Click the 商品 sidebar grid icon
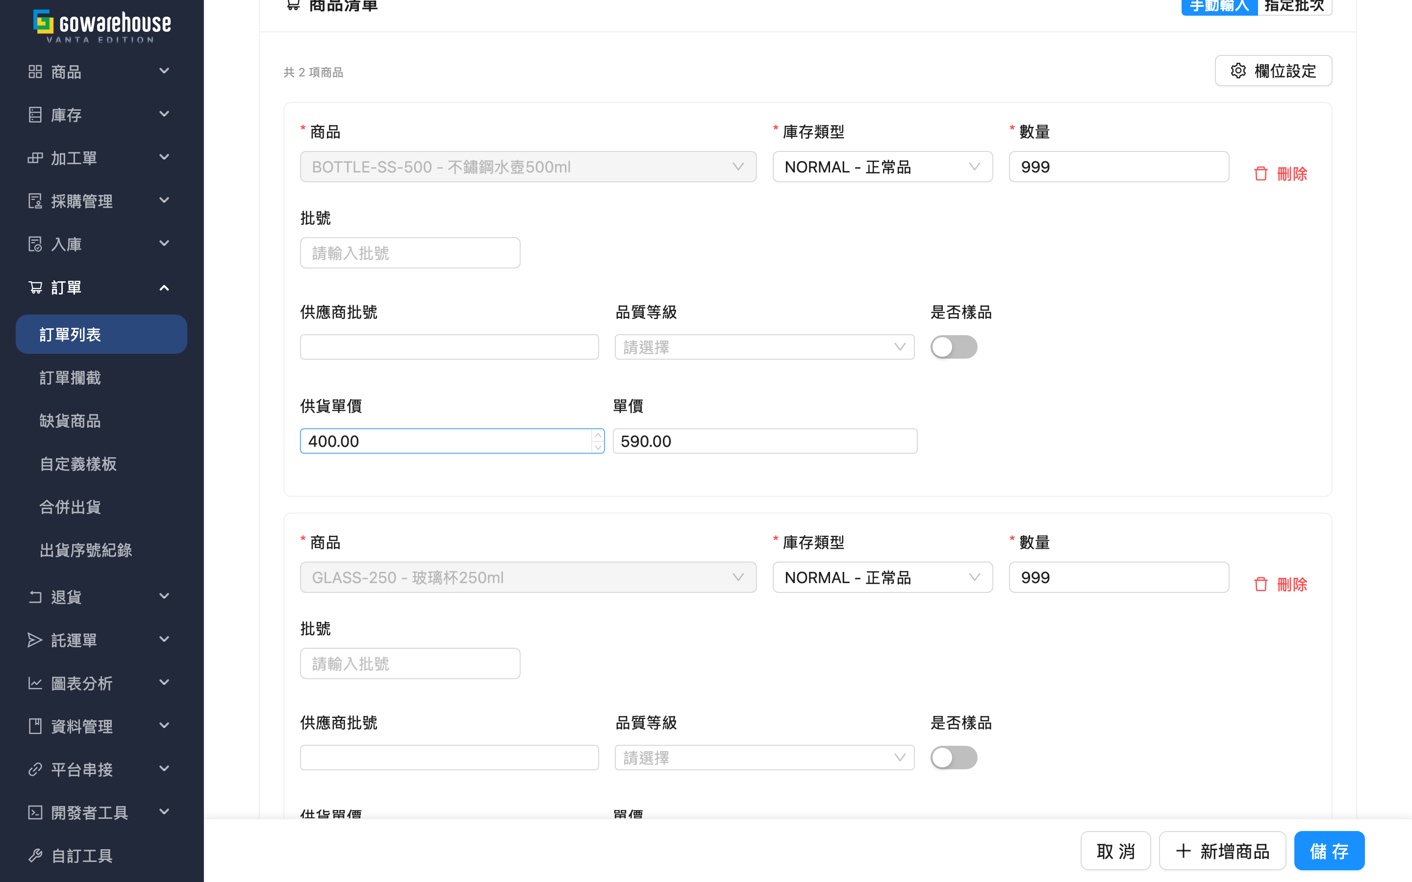 [x=35, y=72]
